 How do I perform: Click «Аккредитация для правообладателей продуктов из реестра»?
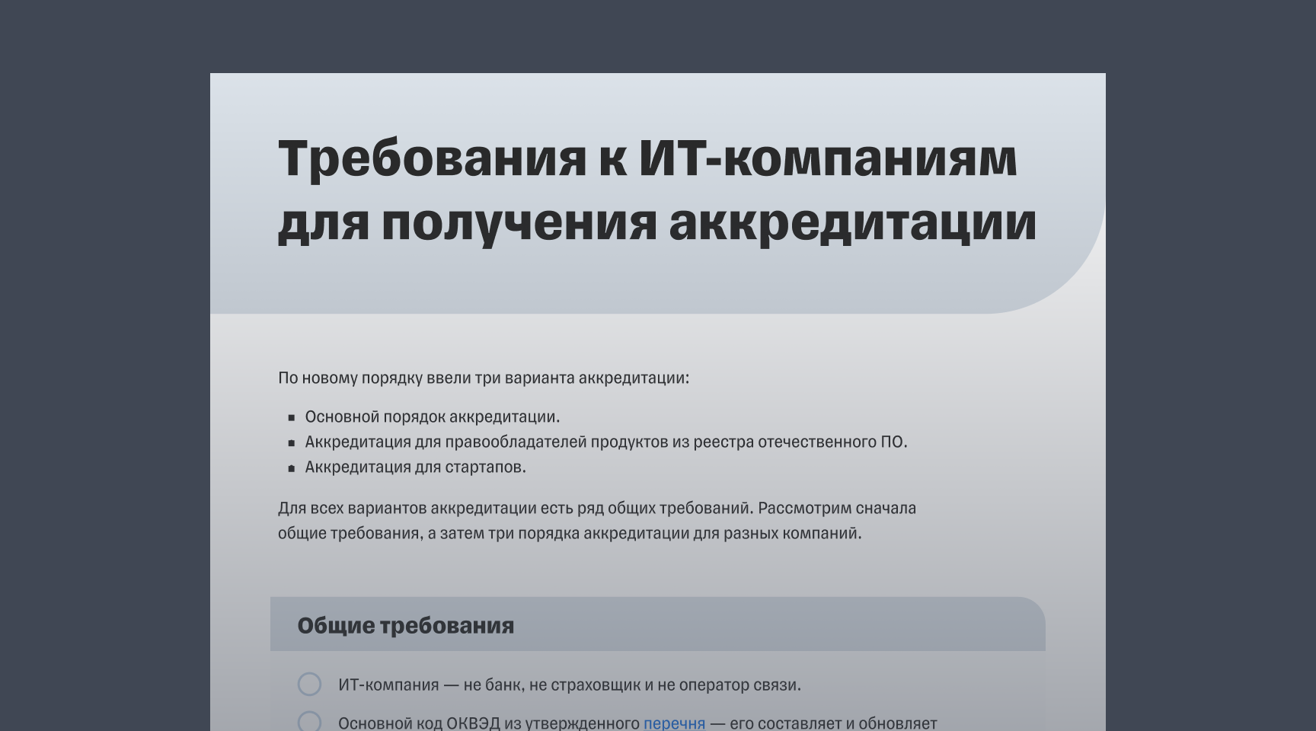(607, 443)
